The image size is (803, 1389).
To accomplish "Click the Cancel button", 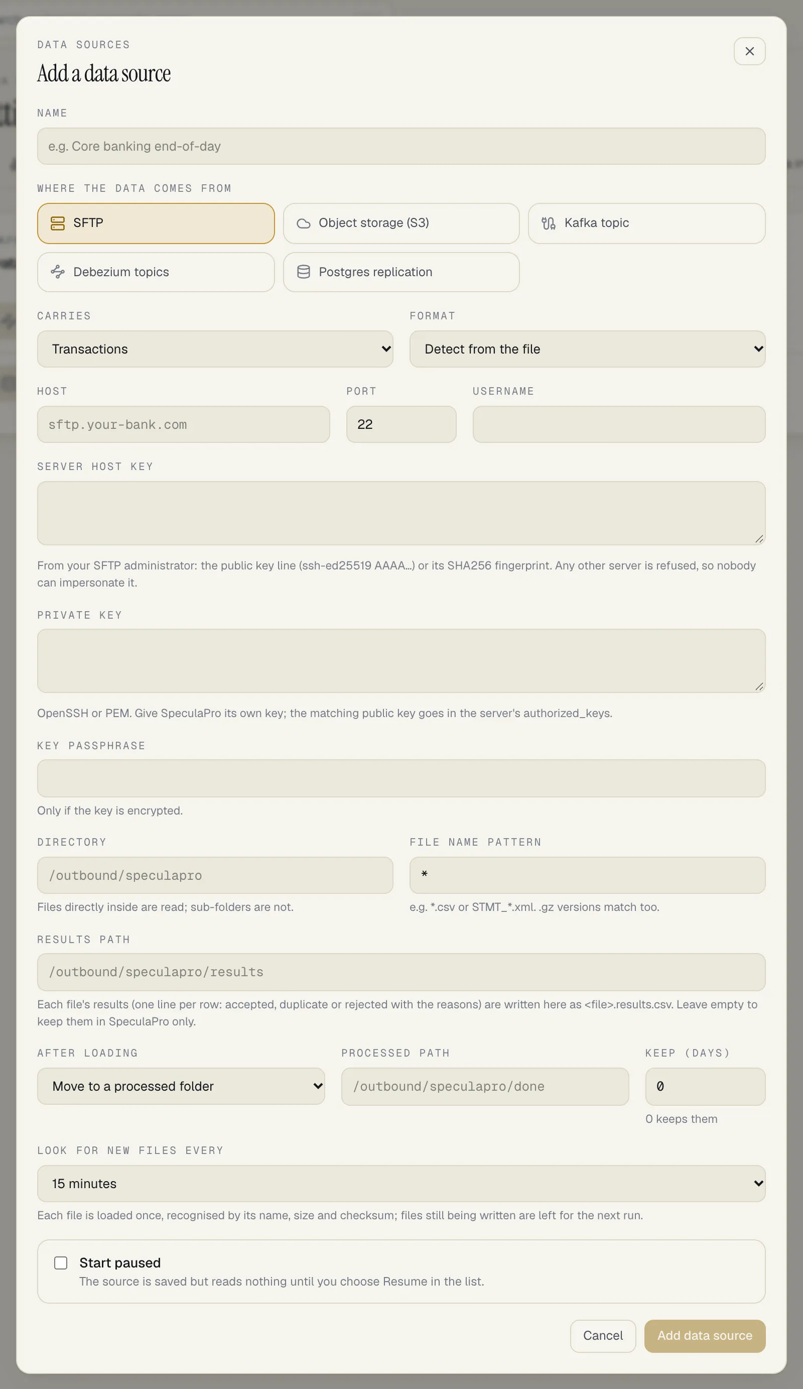I will pyautogui.click(x=603, y=1336).
